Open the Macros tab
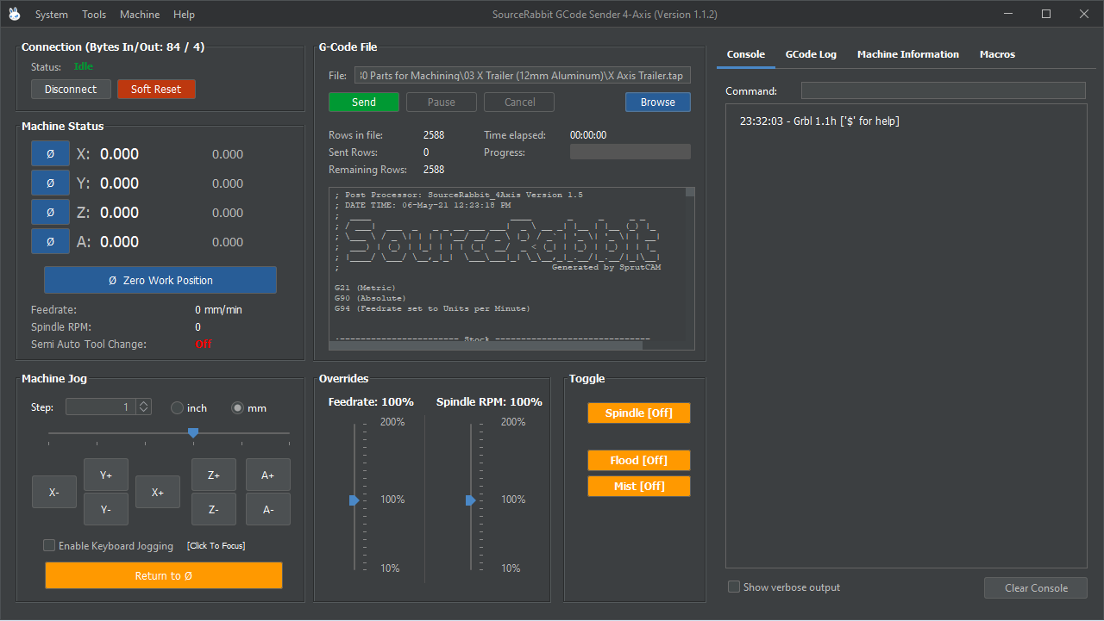1104x621 pixels. [x=997, y=54]
